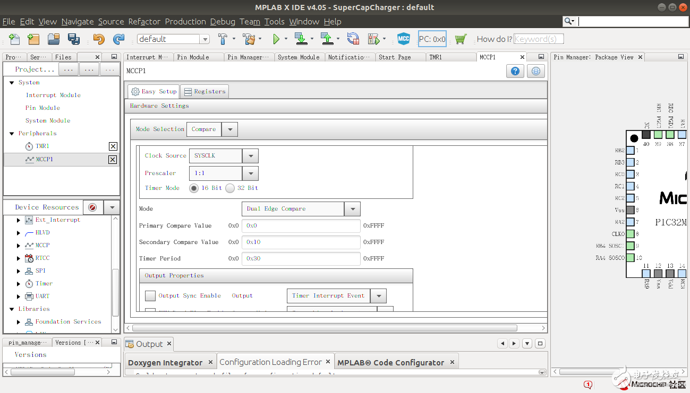Expand the MCCP node in Device Resources

(x=19, y=246)
